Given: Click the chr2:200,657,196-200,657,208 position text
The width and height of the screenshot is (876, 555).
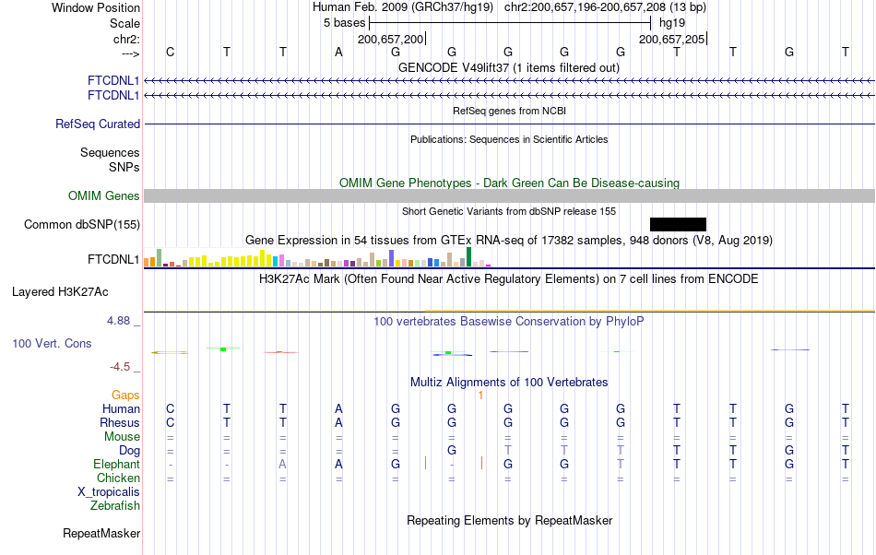Looking at the screenshot, I should pyautogui.click(x=605, y=7).
